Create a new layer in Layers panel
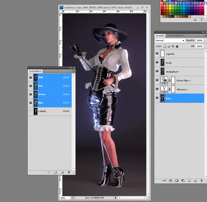This screenshot has height=202, width=207. click(x=195, y=181)
